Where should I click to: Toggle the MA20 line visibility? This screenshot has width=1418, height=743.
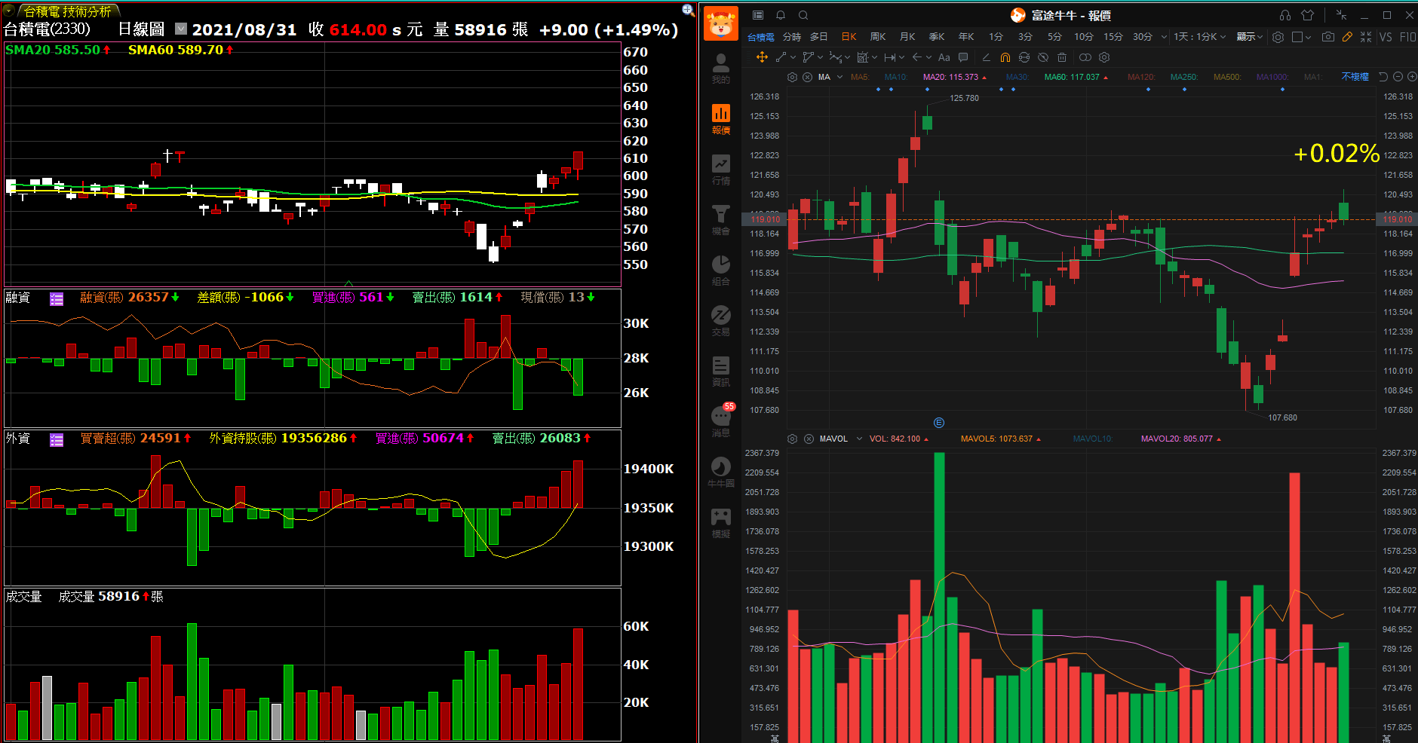pyautogui.click(x=954, y=77)
